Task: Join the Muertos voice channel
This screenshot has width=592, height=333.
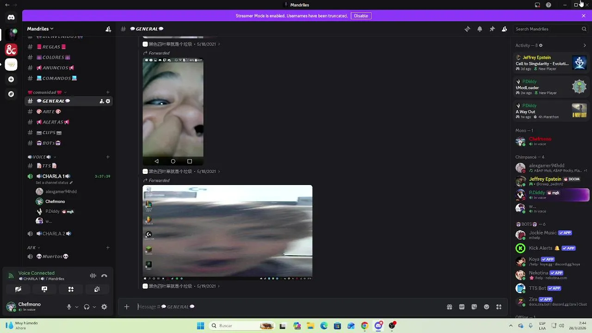Action: click(x=68, y=256)
